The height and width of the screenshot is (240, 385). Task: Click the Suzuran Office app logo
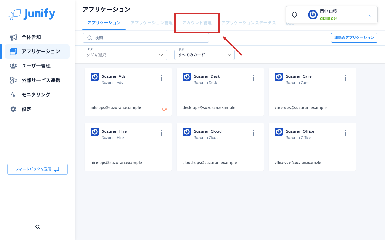coord(279,132)
